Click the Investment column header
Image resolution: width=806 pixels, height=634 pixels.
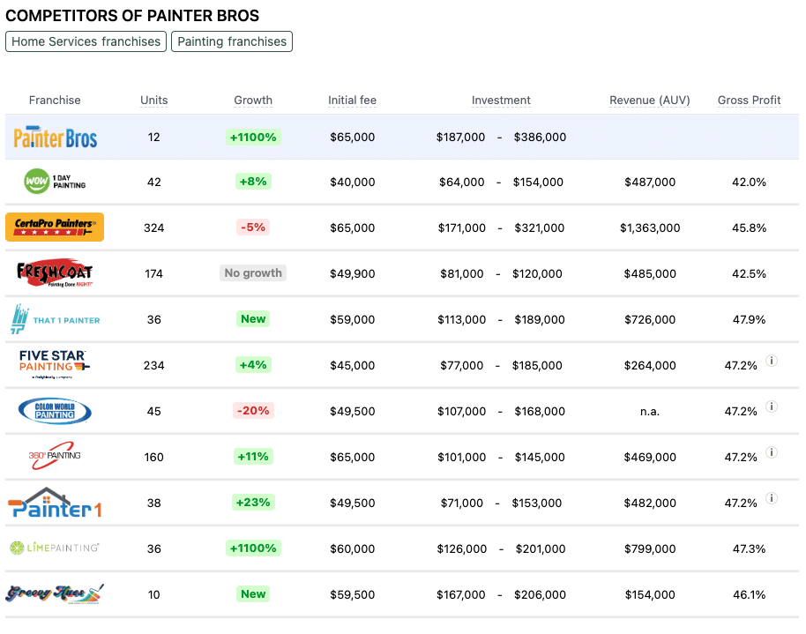tap(501, 101)
